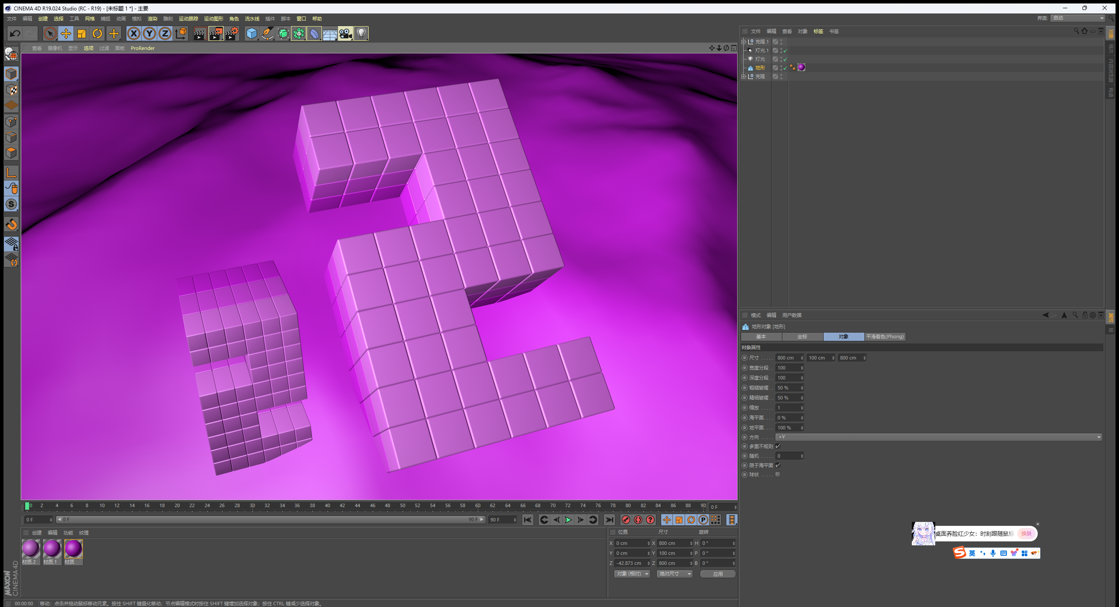This screenshot has width=1119, height=607.
Task: Switch to the 坐标 tab
Action: [802, 336]
